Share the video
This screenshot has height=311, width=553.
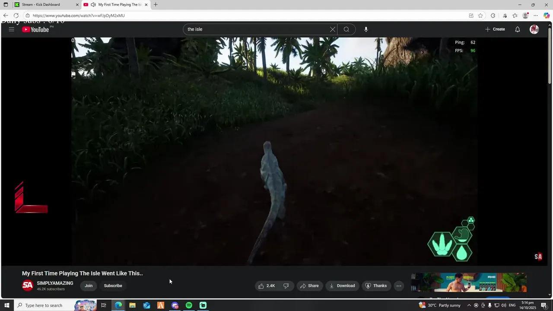coord(309,286)
